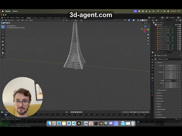Select the Scale tool
Viewport: 182px width, 136px height.
pyautogui.click(x=3, y=41)
